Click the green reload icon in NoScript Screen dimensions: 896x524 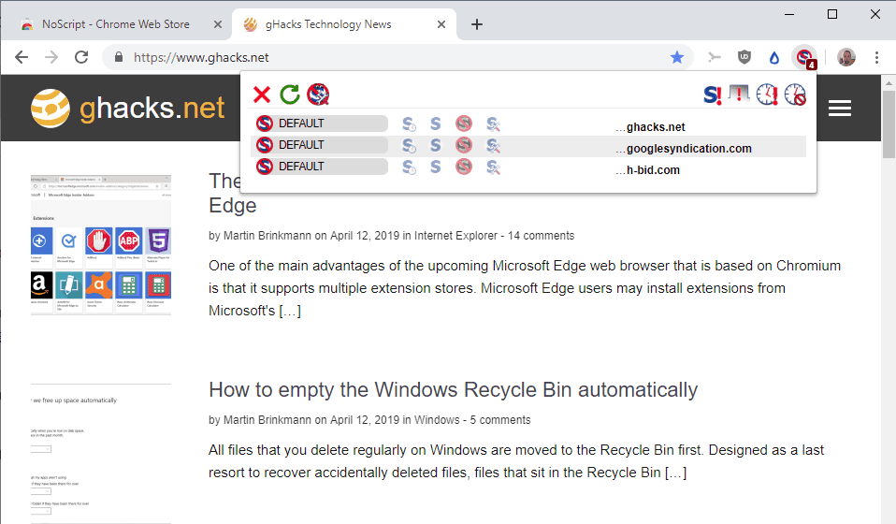290,94
